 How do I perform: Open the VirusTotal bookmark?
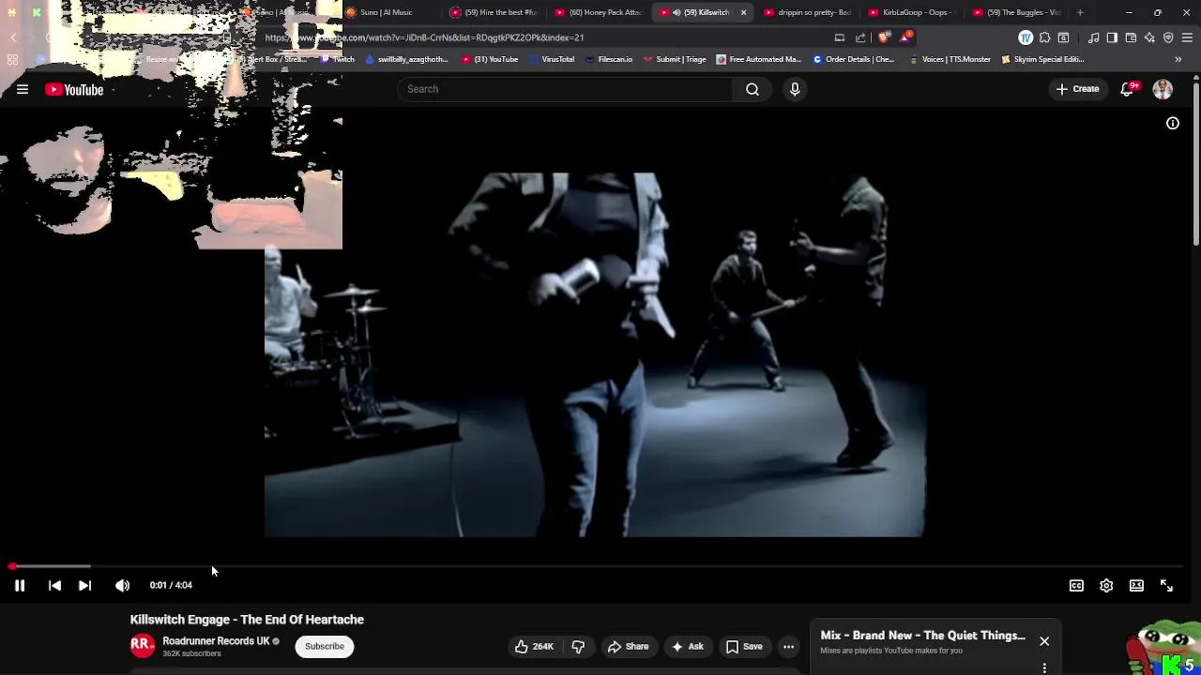[552, 59]
